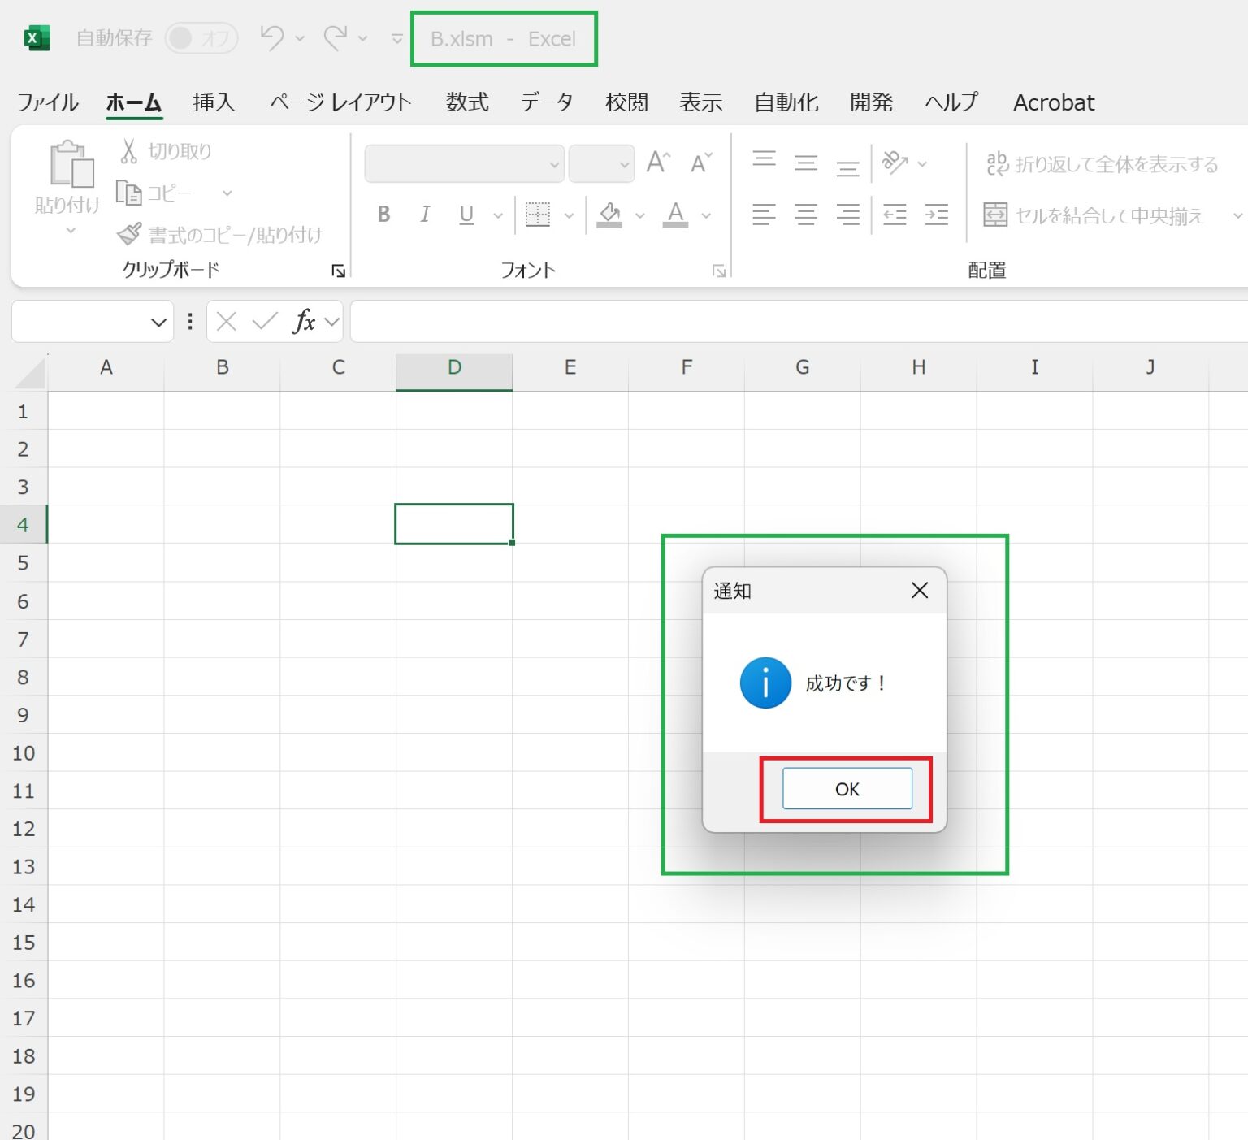This screenshot has height=1140, width=1248.
Task: Select the orientation (ab) text angle icon
Action: pos(894,163)
